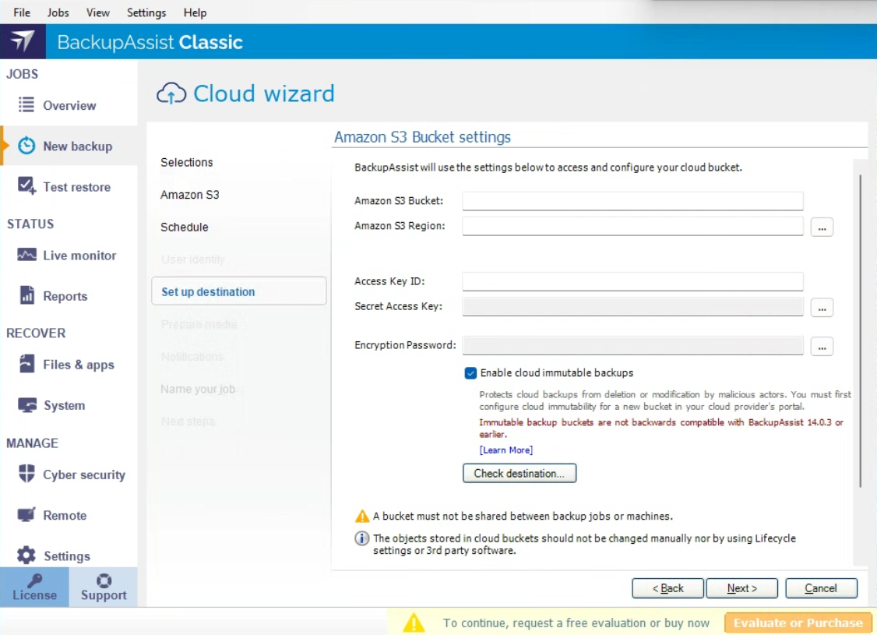Select the New backup clock icon
The width and height of the screenshot is (877, 635).
[26, 146]
